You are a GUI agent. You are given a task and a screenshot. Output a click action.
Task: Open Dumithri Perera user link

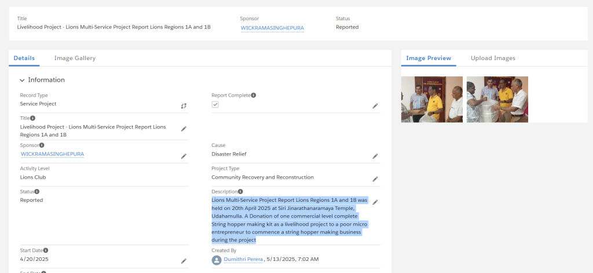pos(243,259)
